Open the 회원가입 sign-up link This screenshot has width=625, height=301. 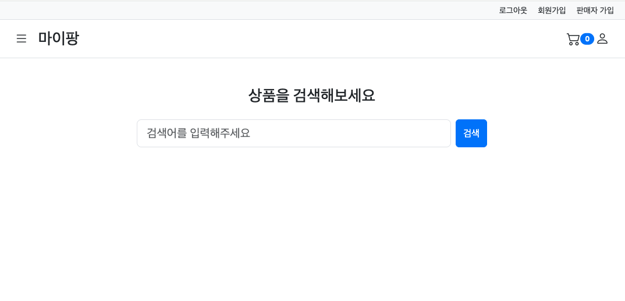coord(552,10)
